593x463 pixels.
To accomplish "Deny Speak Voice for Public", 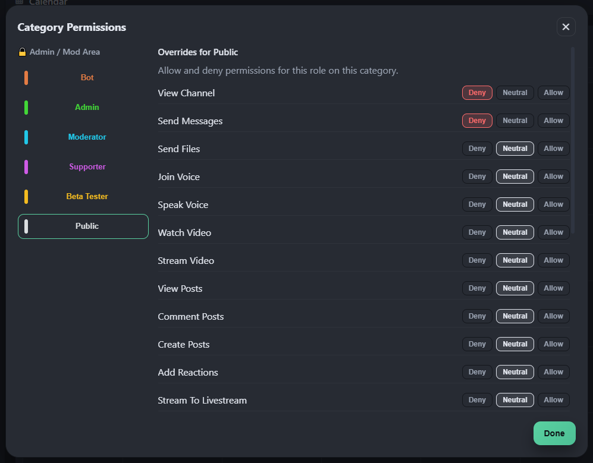I will point(477,204).
